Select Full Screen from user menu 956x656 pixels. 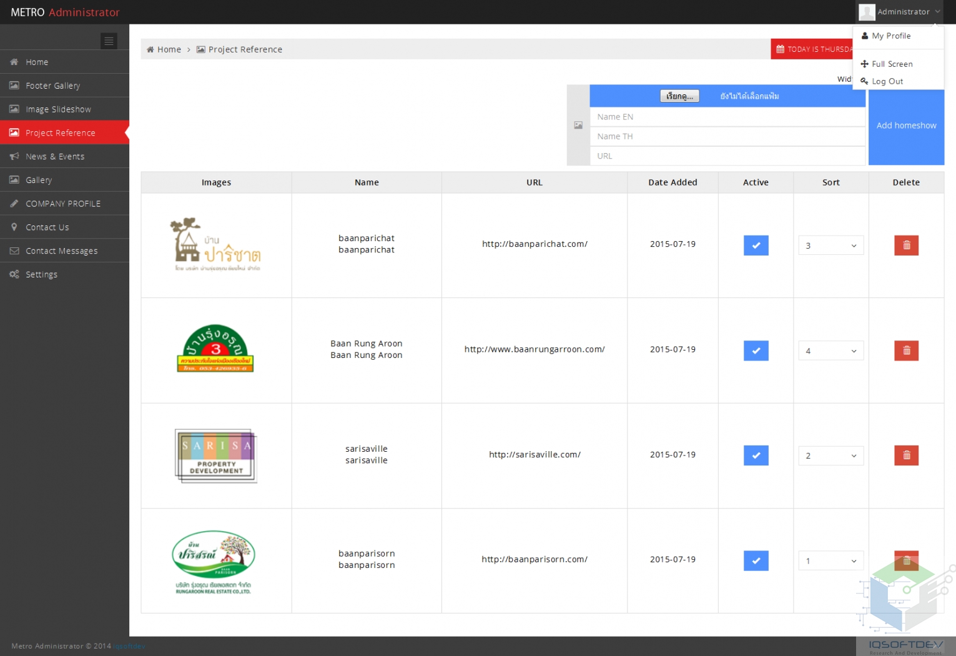coord(898,64)
